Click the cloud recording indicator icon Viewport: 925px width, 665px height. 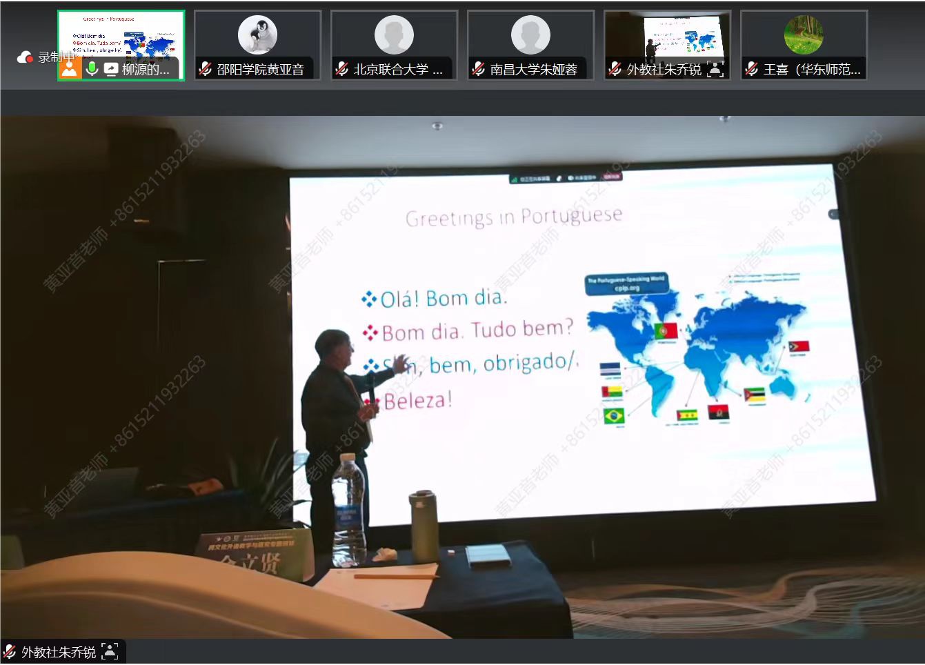coord(25,57)
